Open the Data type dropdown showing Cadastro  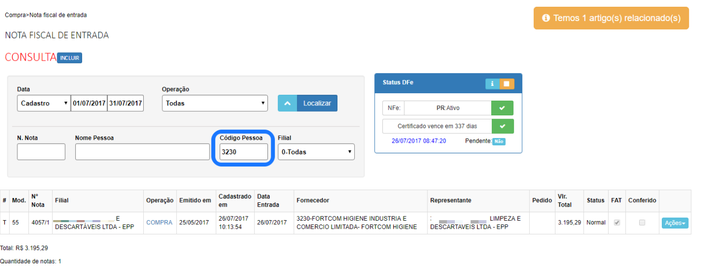(44, 103)
